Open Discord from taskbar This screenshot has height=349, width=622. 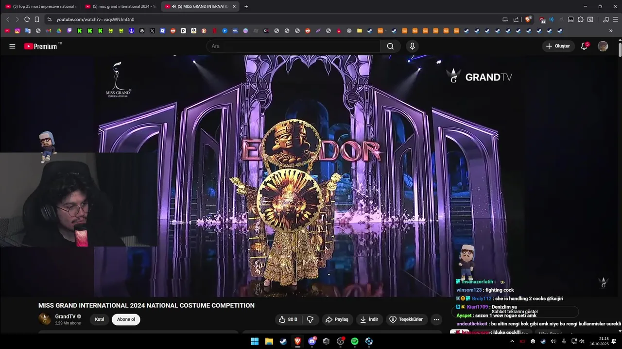coord(312,341)
